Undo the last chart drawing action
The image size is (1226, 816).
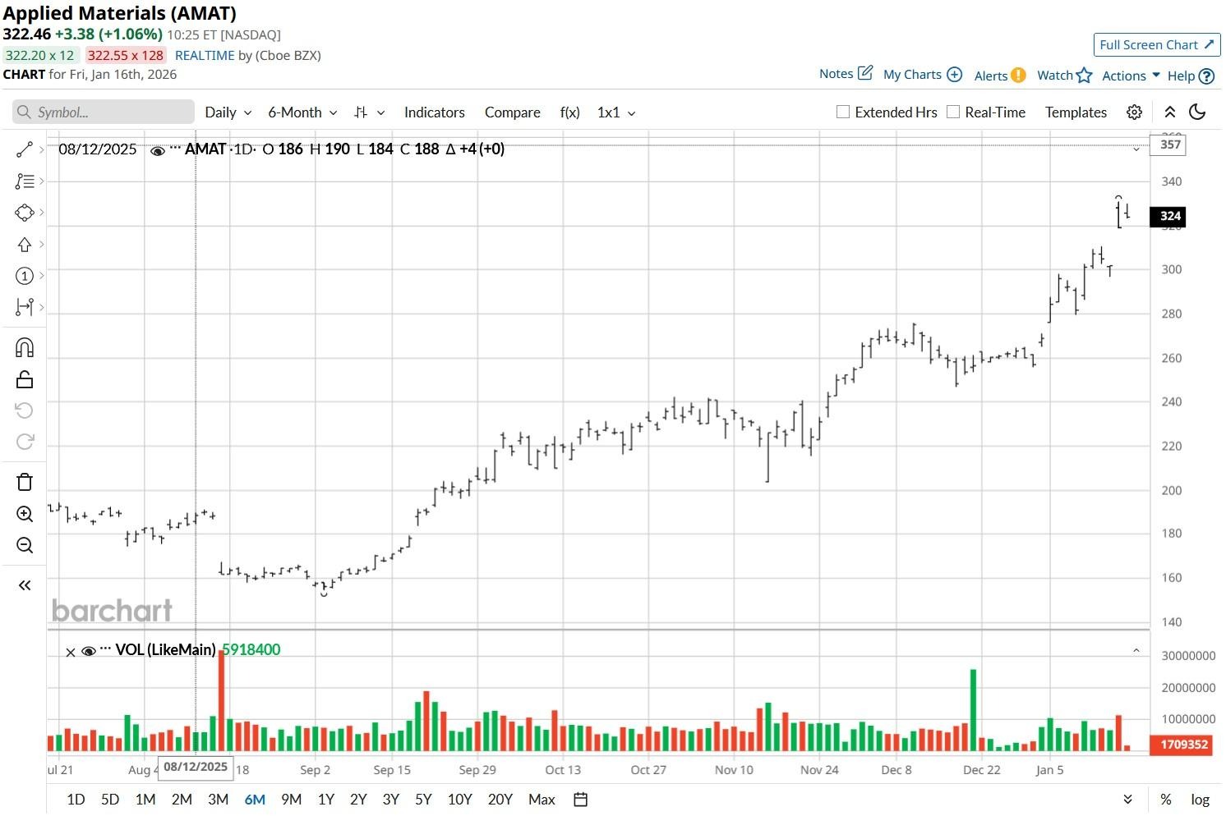[x=25, y=410]
